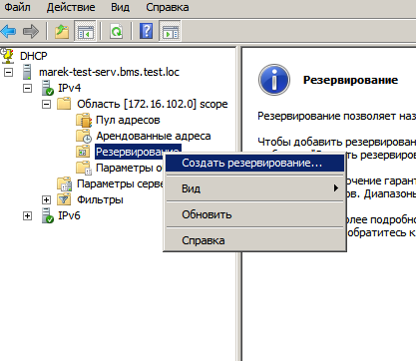
Task: Click the IPv6 server icon
Action: (48, 215)
